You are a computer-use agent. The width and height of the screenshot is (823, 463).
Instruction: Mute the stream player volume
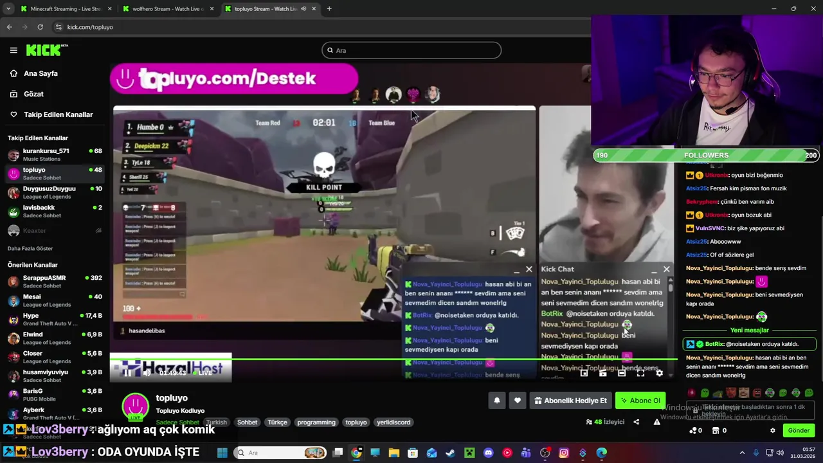click(147, 372)
